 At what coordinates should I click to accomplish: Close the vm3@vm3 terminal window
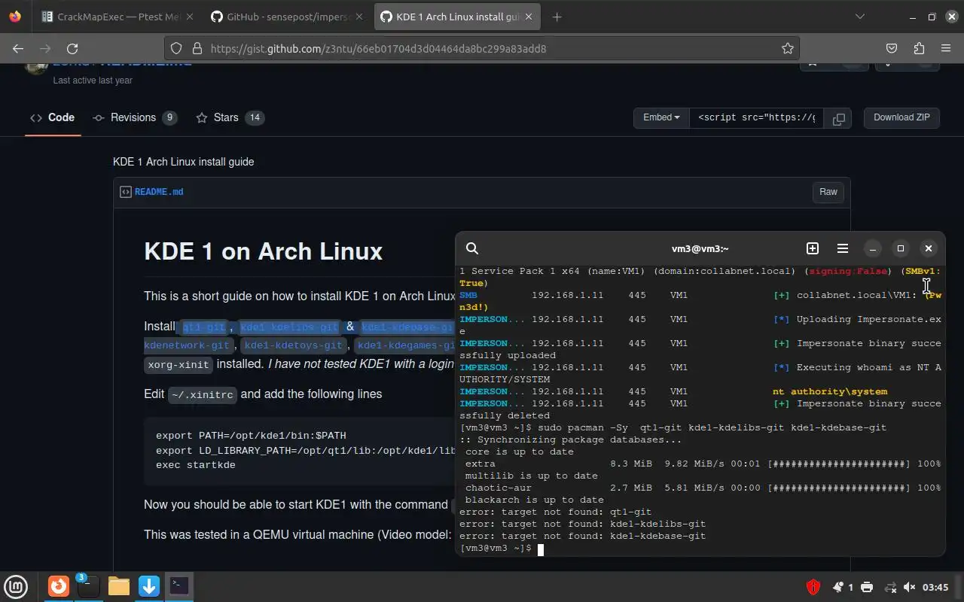(x=929, y=248)
